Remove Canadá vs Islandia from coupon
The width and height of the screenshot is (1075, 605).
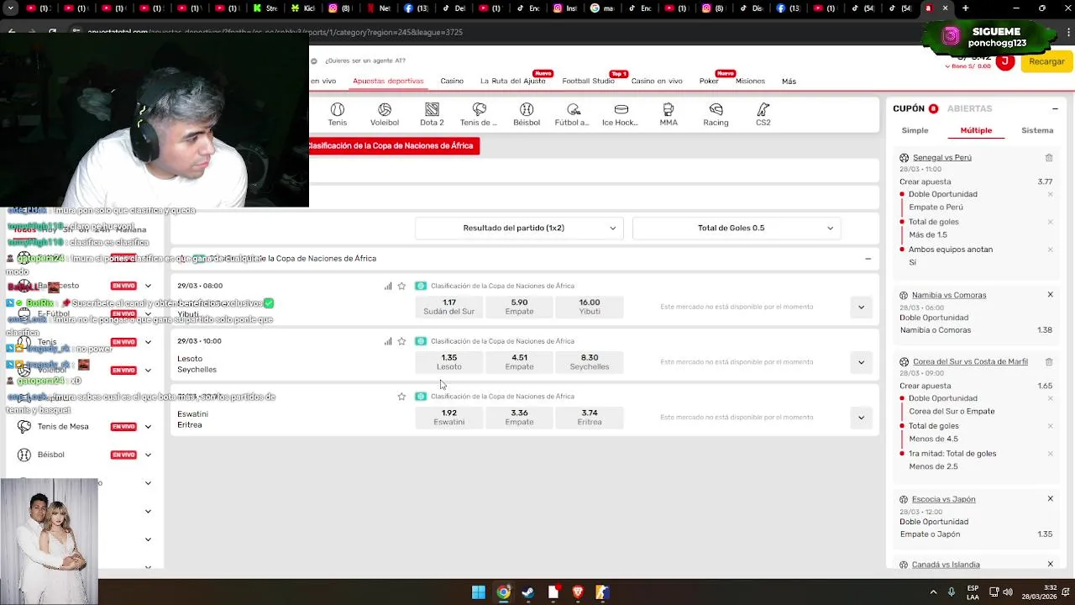click(1050, 564)
